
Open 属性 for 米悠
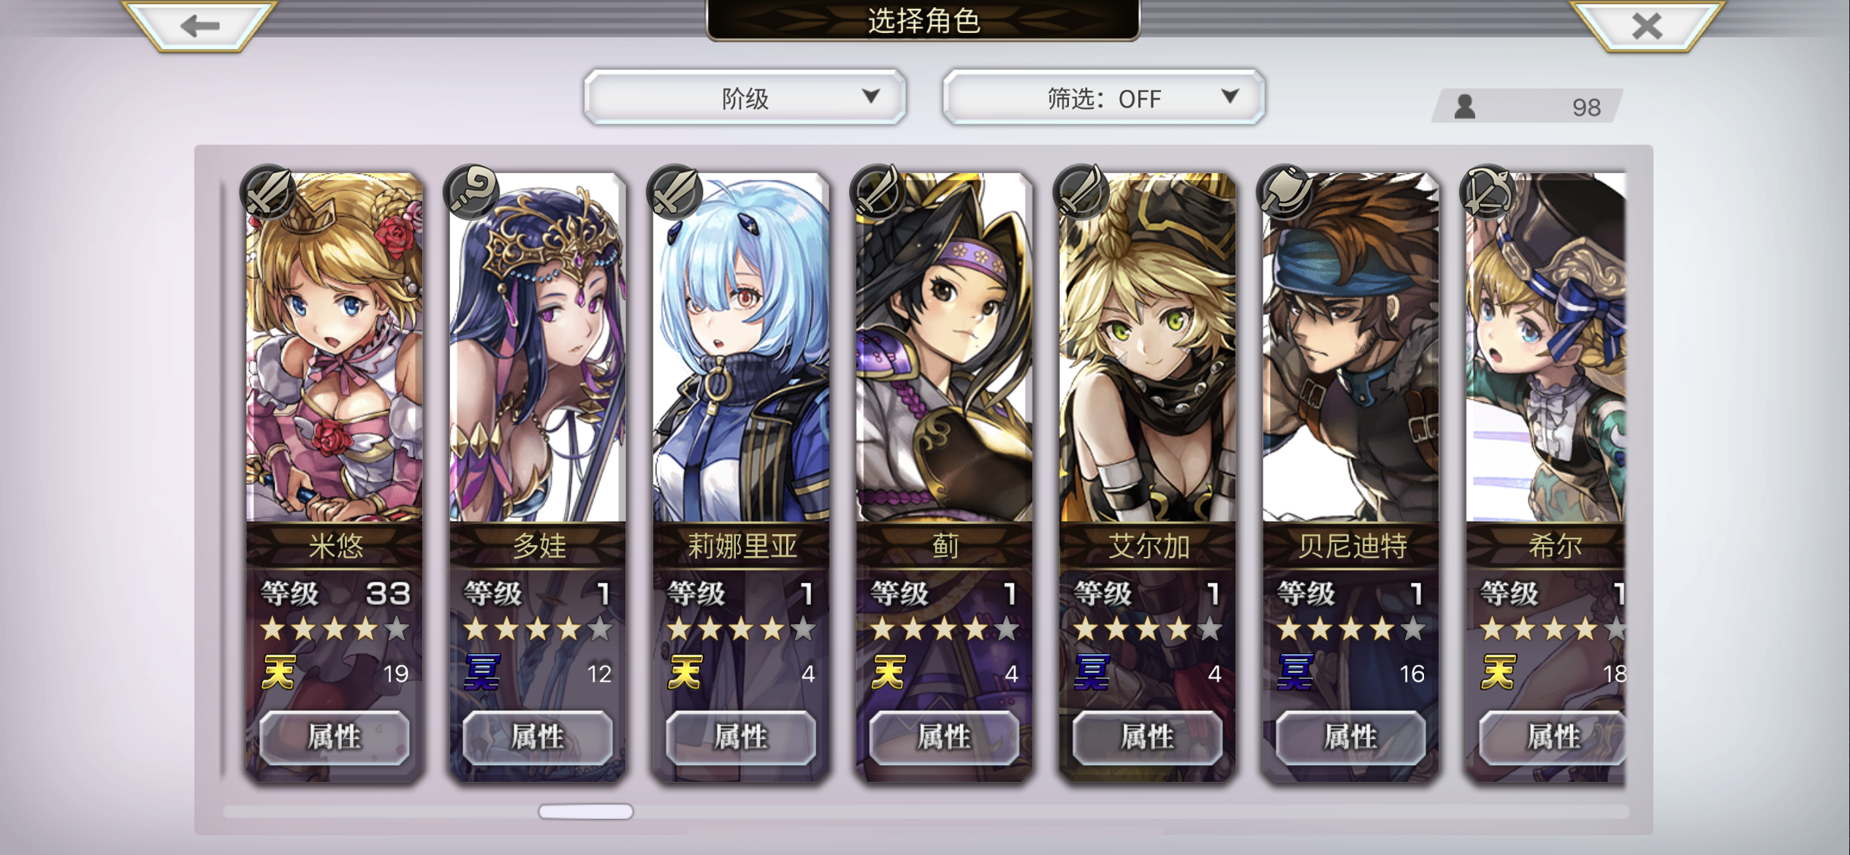point(335,737)
